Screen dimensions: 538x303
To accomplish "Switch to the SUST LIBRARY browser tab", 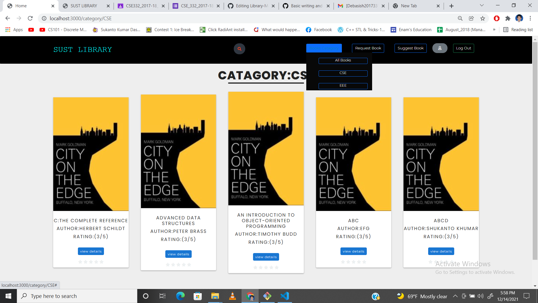I will tap(84, 6).
